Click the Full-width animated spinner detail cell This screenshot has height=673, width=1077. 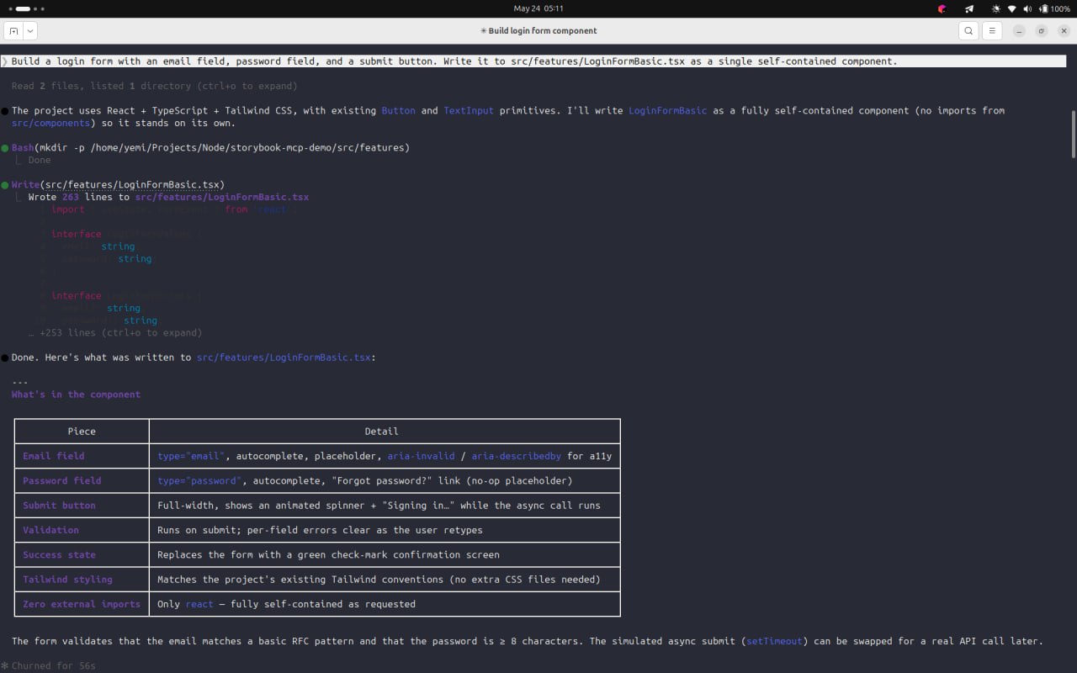click(385, 506)
